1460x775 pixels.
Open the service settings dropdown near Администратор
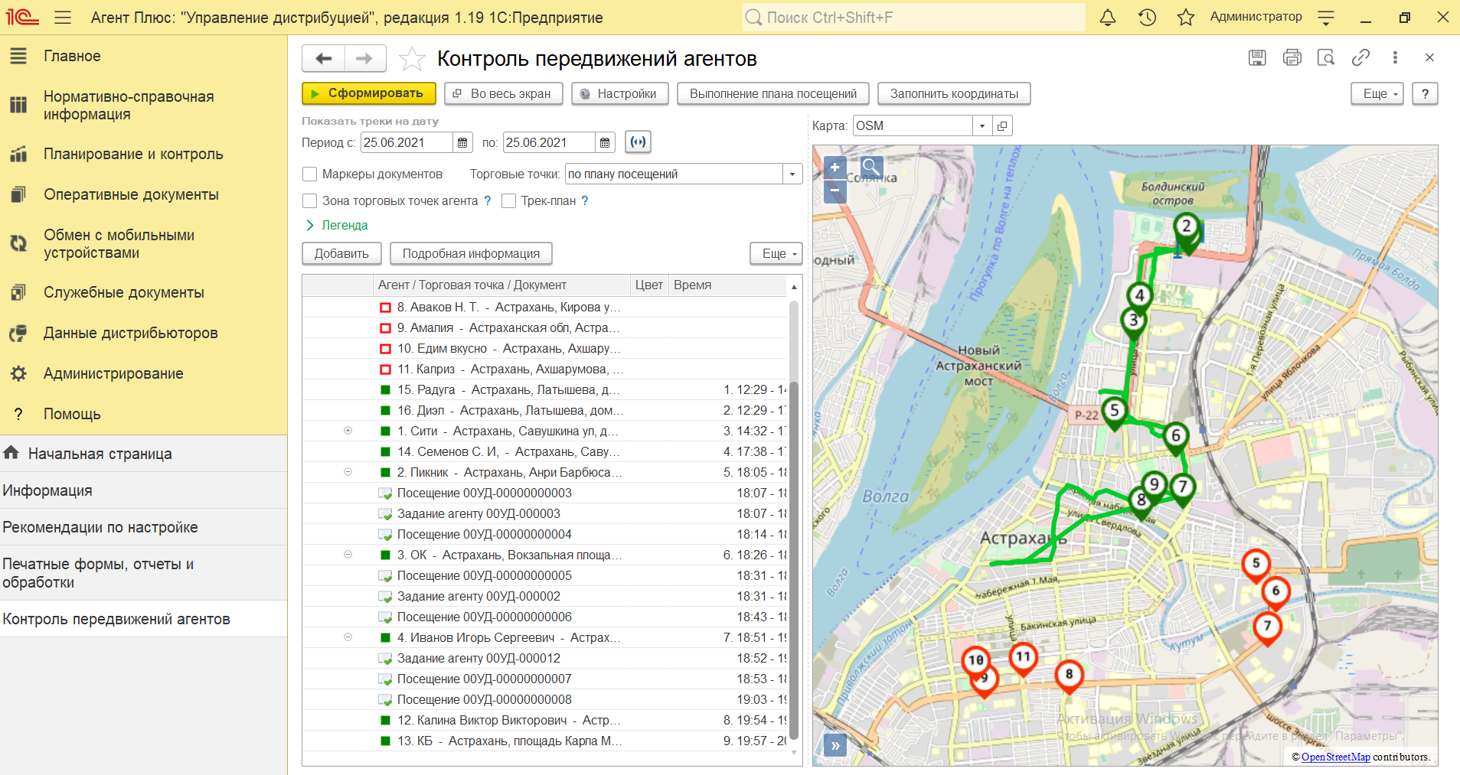tap(1326, 18)
